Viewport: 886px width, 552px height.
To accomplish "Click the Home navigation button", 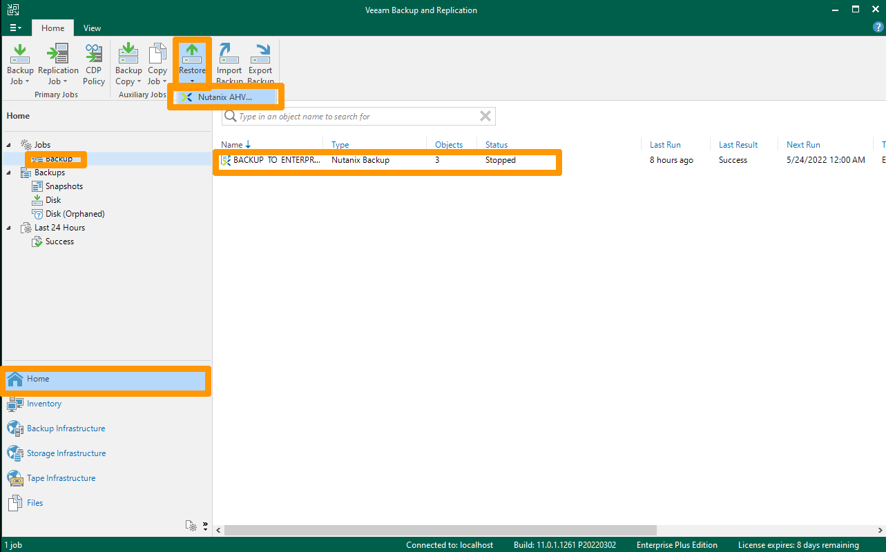I will [39, 379].
